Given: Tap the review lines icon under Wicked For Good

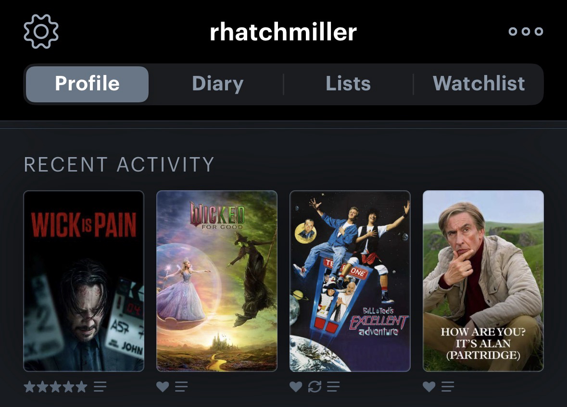Looking at the screenshot, I should pos(181,386).
